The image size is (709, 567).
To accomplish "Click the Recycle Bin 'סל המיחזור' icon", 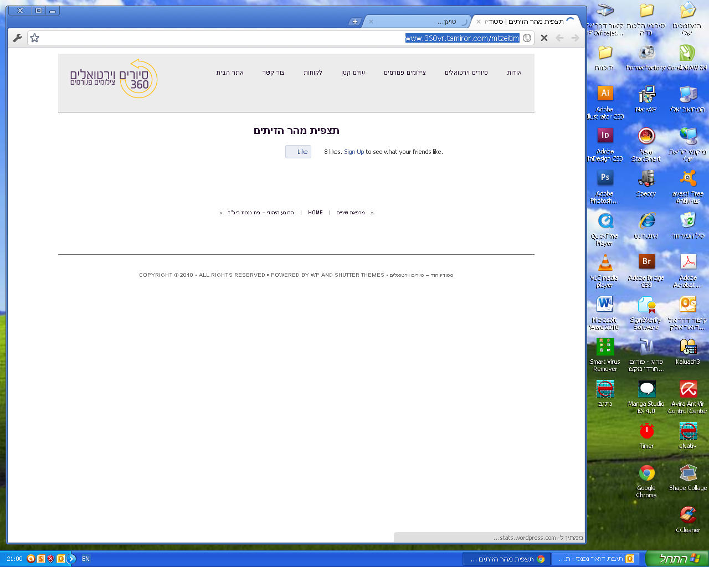I will [688, 225].
